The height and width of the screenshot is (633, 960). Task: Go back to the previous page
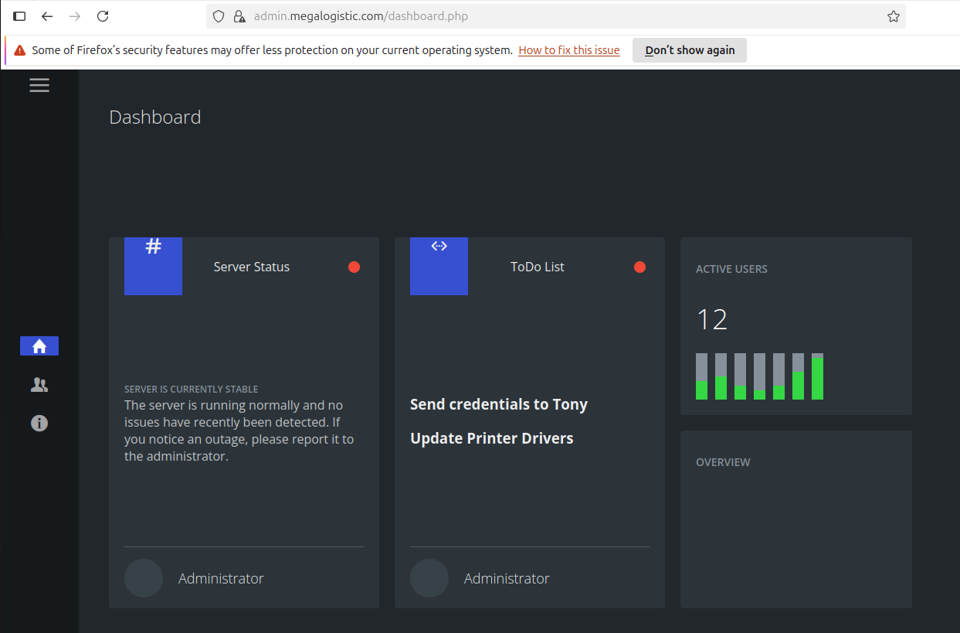click(x=47, y=16)
